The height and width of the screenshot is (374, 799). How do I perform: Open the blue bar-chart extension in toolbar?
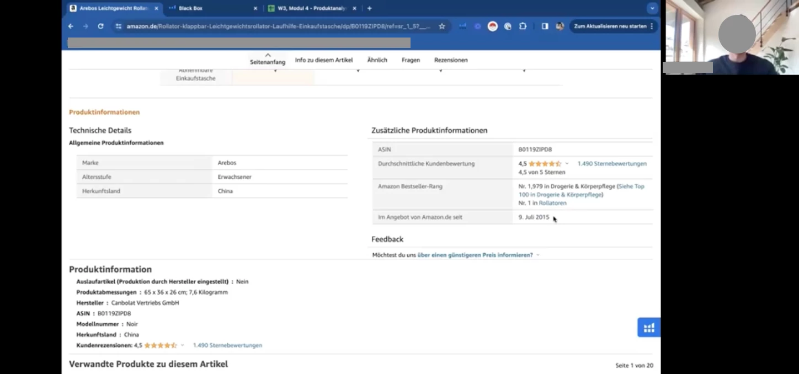tap(462, 26)
